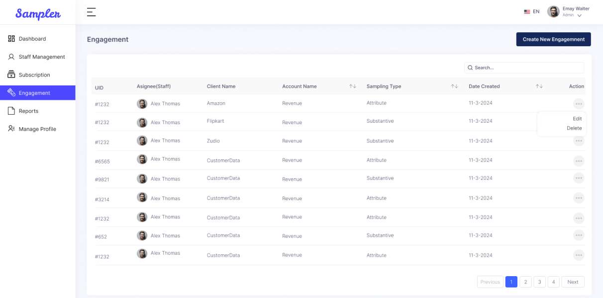Viewport: 603px width, 298px height.
Task: Open Manage Profile in sidebar
Action: (37, 129)
